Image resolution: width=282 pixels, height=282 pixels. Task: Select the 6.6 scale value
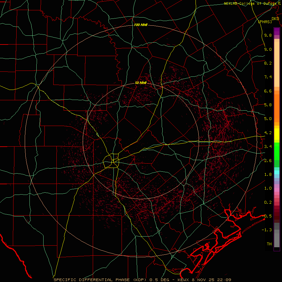point(268,91)
